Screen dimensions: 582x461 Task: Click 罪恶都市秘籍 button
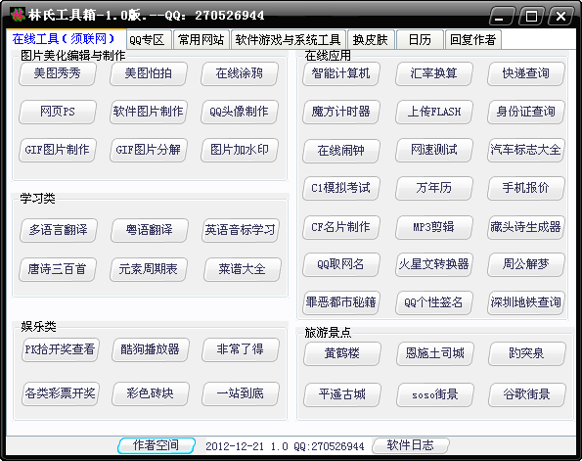point(341,302)
